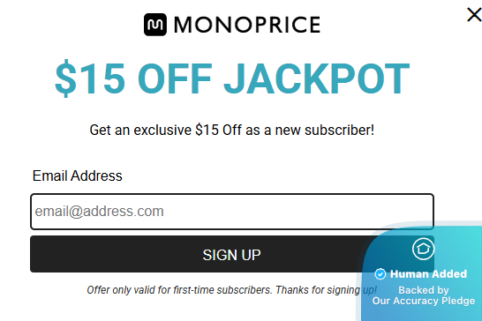
Task: Click the Thanks for signing up text
Action: (326, 290)
